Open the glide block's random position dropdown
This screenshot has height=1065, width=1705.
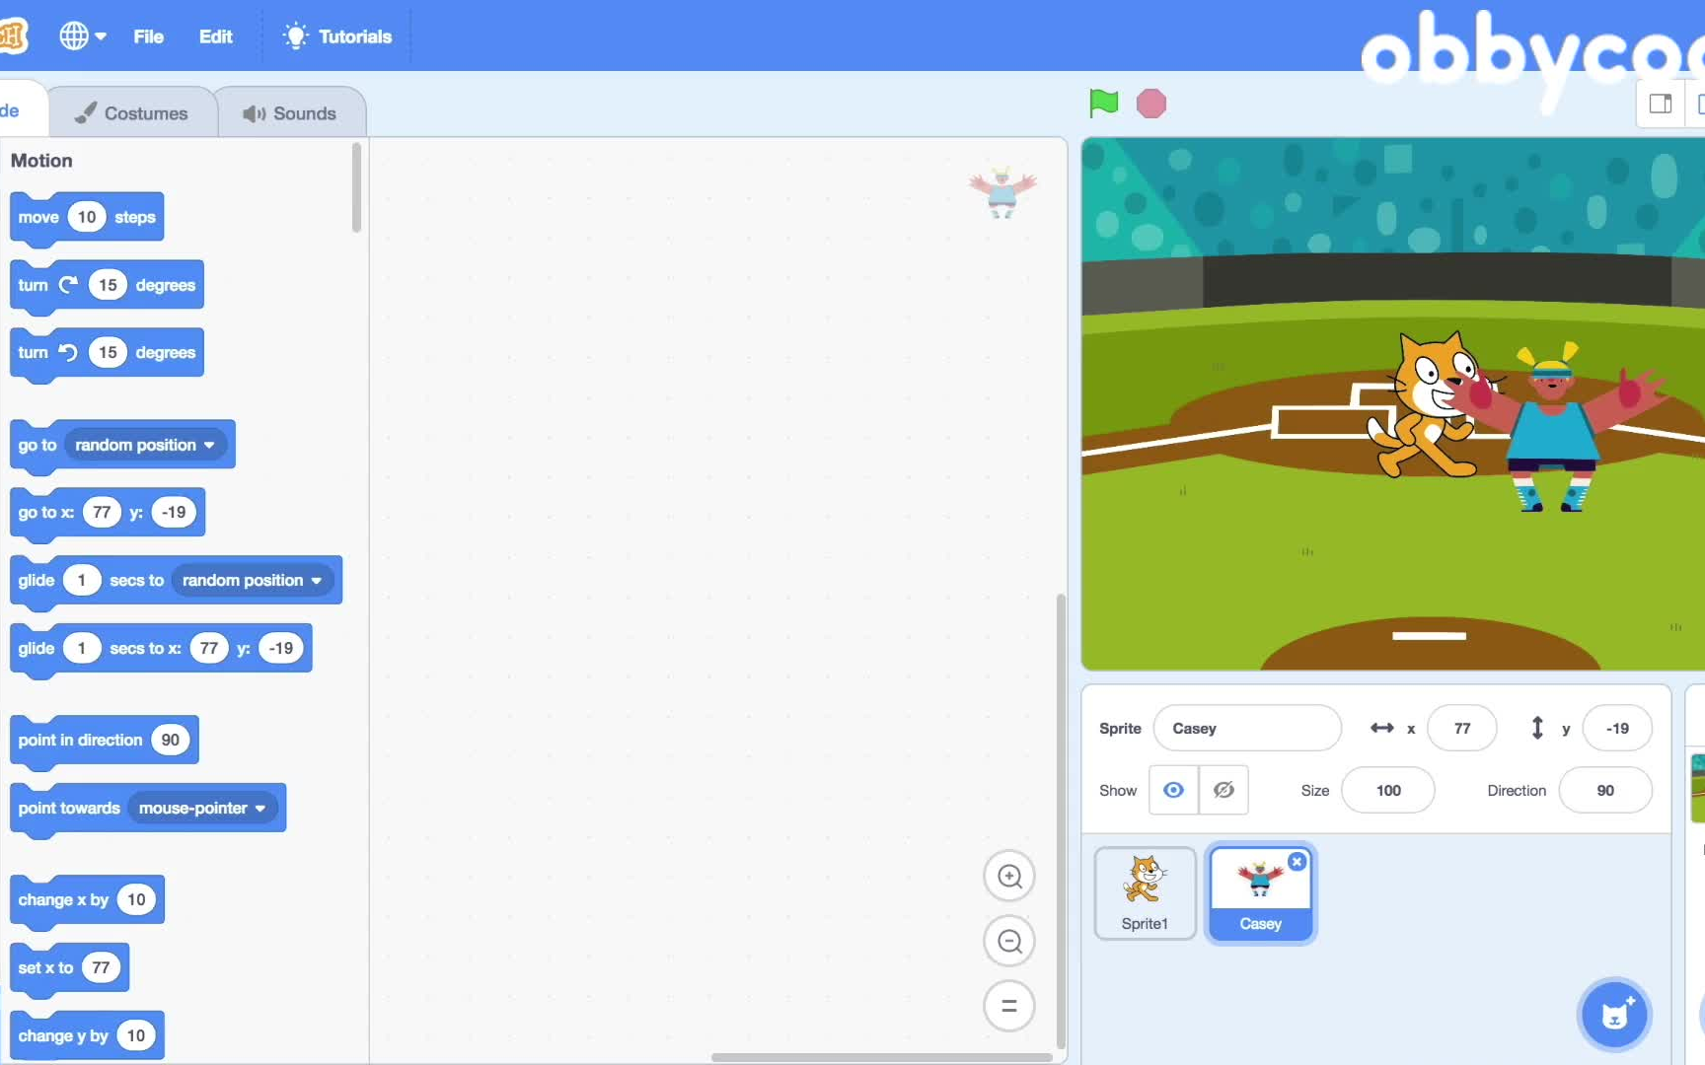point(252,581)
